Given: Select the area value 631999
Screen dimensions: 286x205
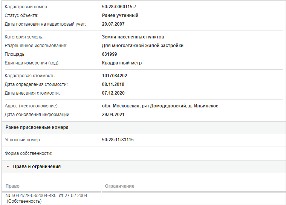Looking at the screenshot, I should pos(109,54).
